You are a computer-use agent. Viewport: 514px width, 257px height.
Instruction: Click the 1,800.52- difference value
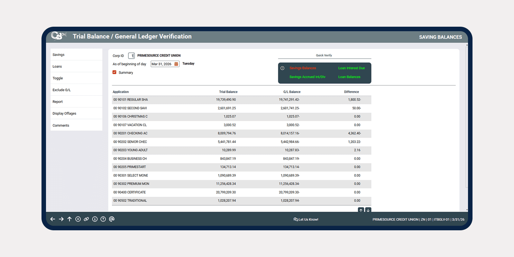click(x=354, y=100)
